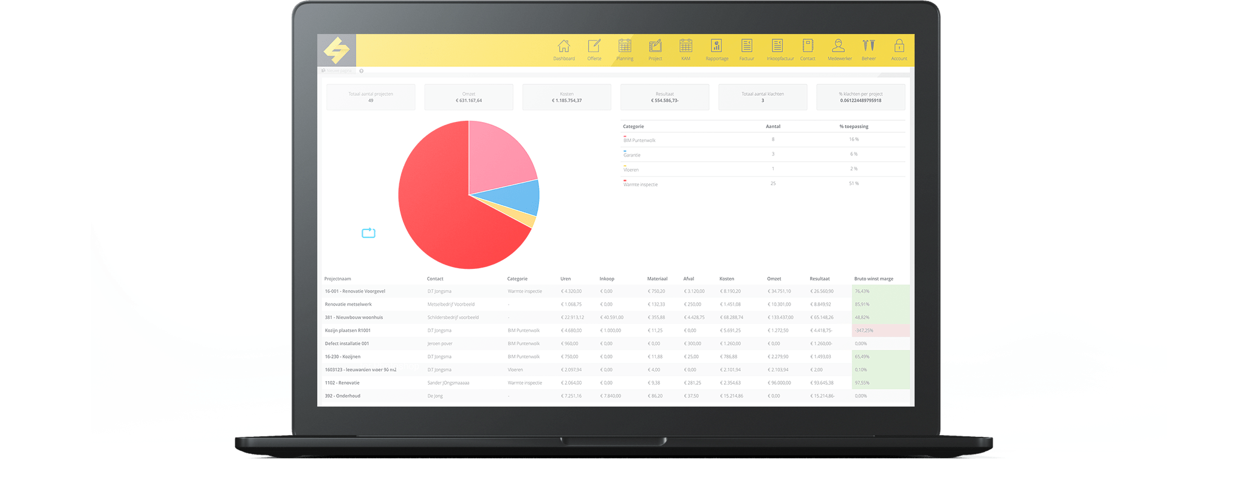Select the Totaal aantal projecten card

[371, 97]
